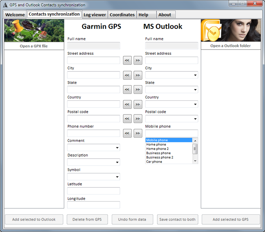The width and height of the screenshot is (265, 232).
Task: Click phone type list scroll up arrow
Action: [x=195, y=141]
